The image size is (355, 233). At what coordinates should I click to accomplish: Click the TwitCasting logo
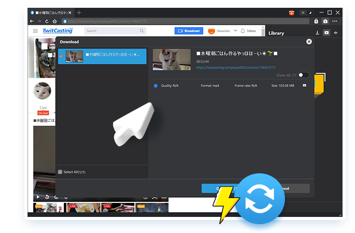58,31
